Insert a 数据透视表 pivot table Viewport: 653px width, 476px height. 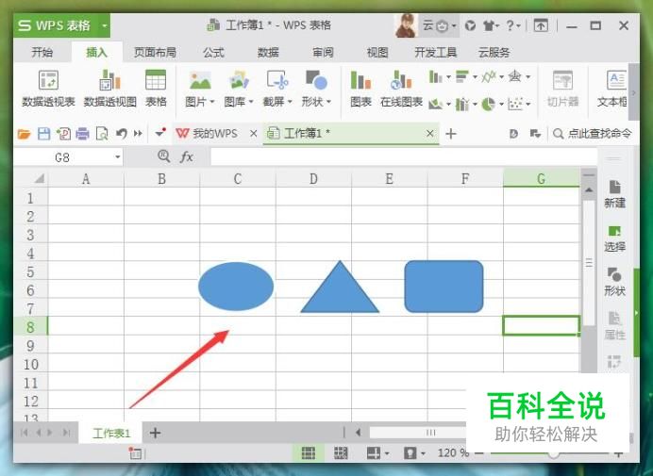pyautogui.click(x=48, y=89)
